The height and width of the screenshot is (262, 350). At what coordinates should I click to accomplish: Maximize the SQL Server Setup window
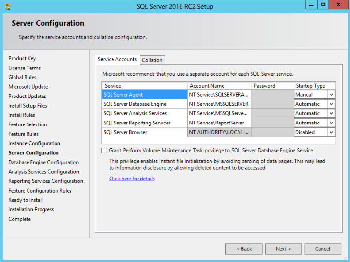click(x=323, y=5)
